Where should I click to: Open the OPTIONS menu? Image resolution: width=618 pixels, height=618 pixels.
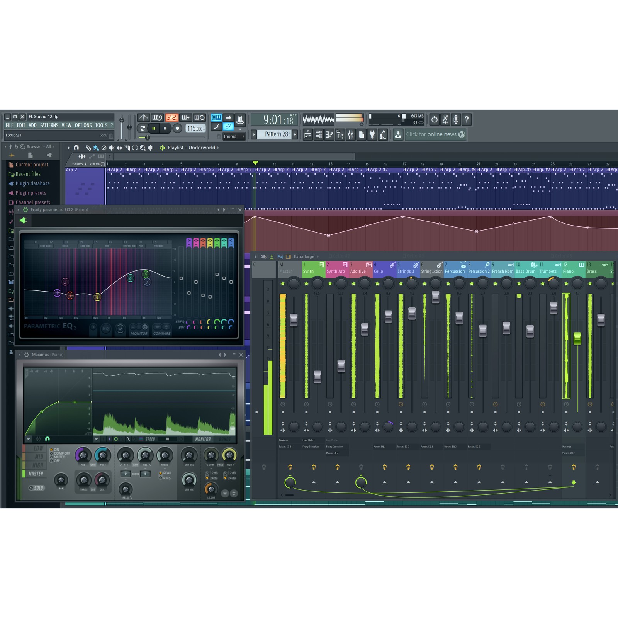click(x=83, y=125)
